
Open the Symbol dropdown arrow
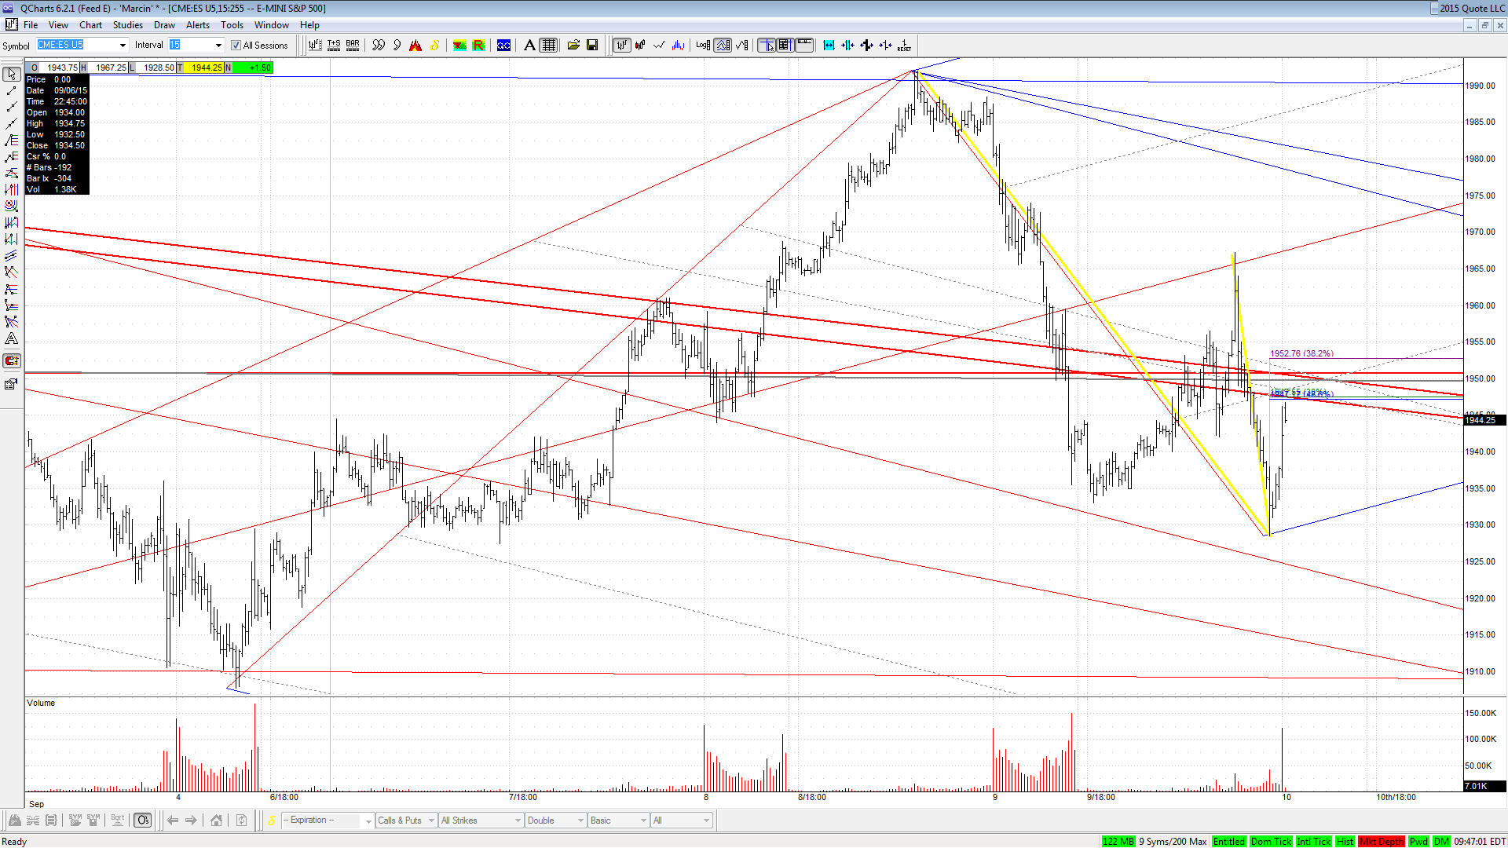pos(123,46)
